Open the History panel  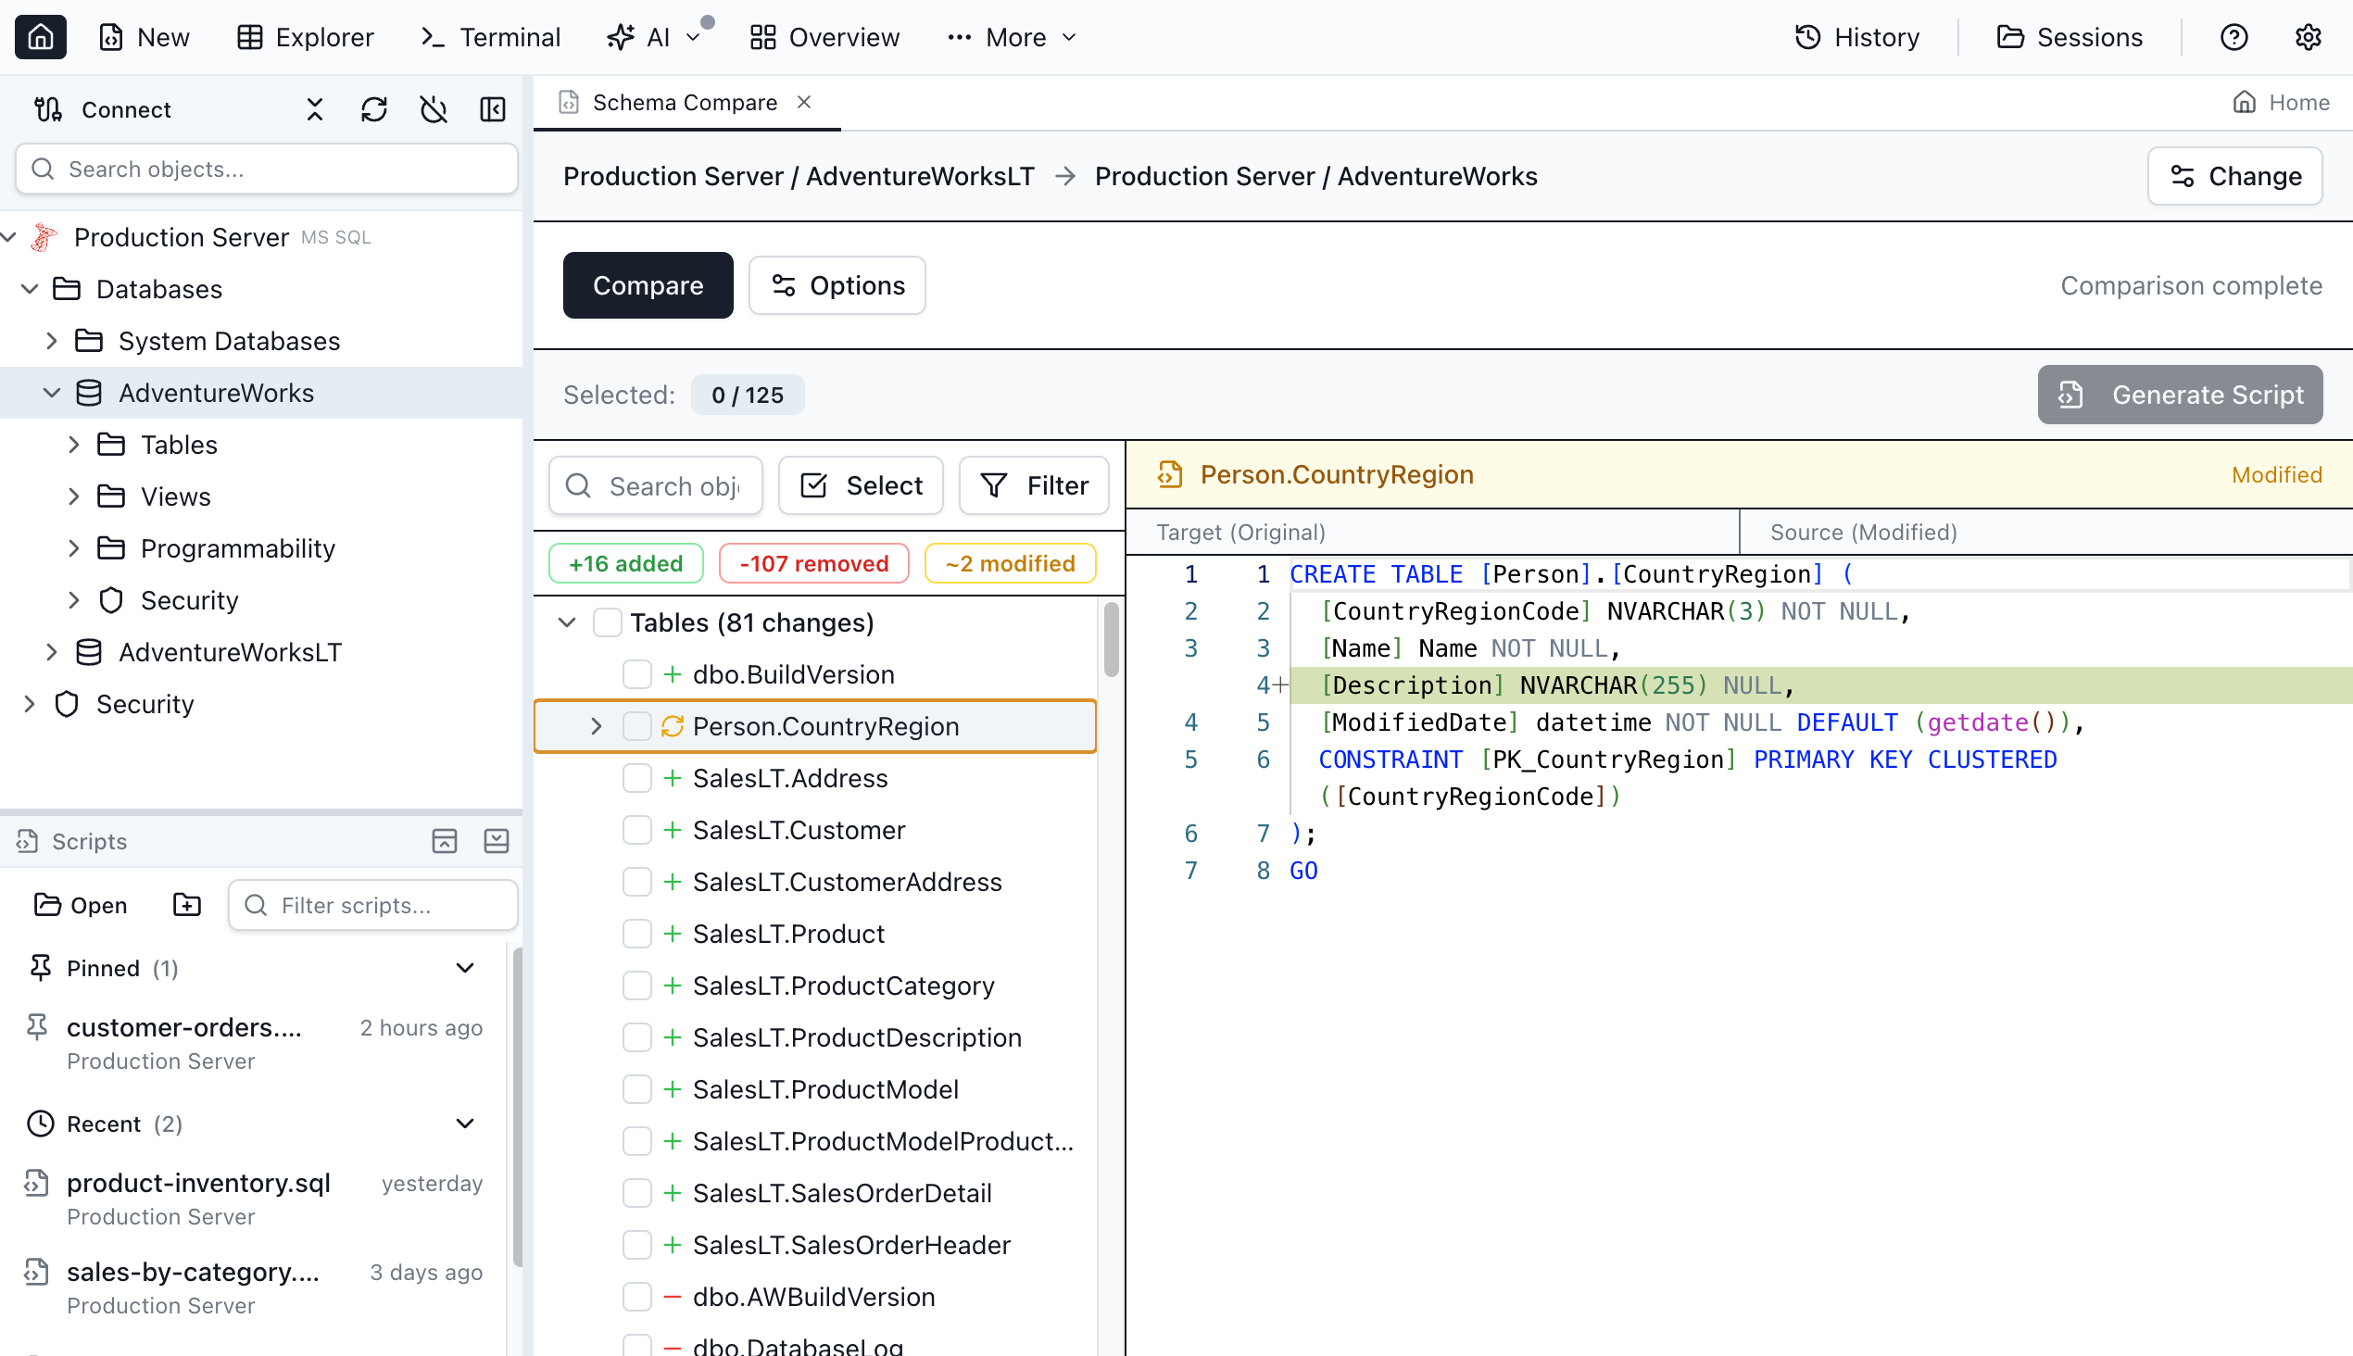coord(1857,37)
